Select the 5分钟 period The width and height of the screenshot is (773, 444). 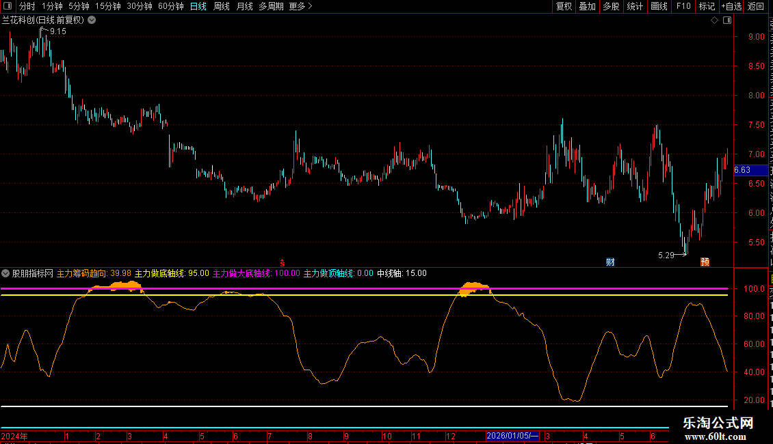tap(79, 6)
